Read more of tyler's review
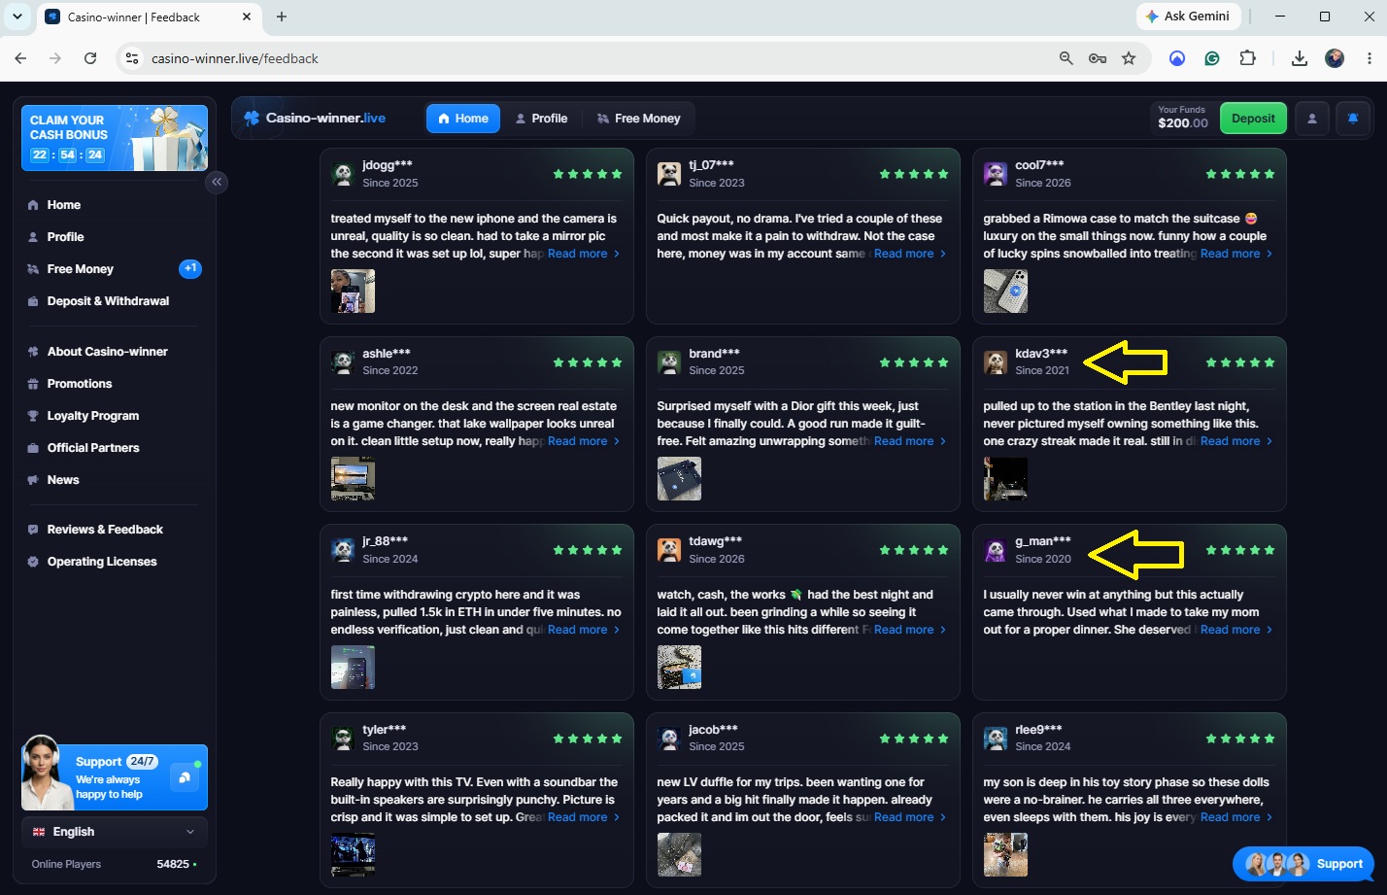The image size is (1387, 895). (584, 817)
